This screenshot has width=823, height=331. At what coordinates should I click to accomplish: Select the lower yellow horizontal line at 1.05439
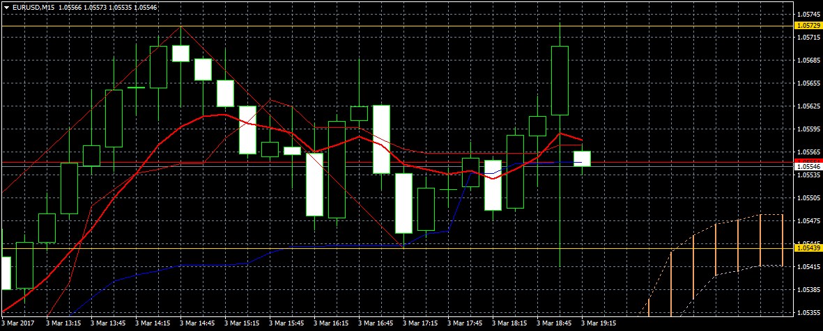[x=397, y=248]
